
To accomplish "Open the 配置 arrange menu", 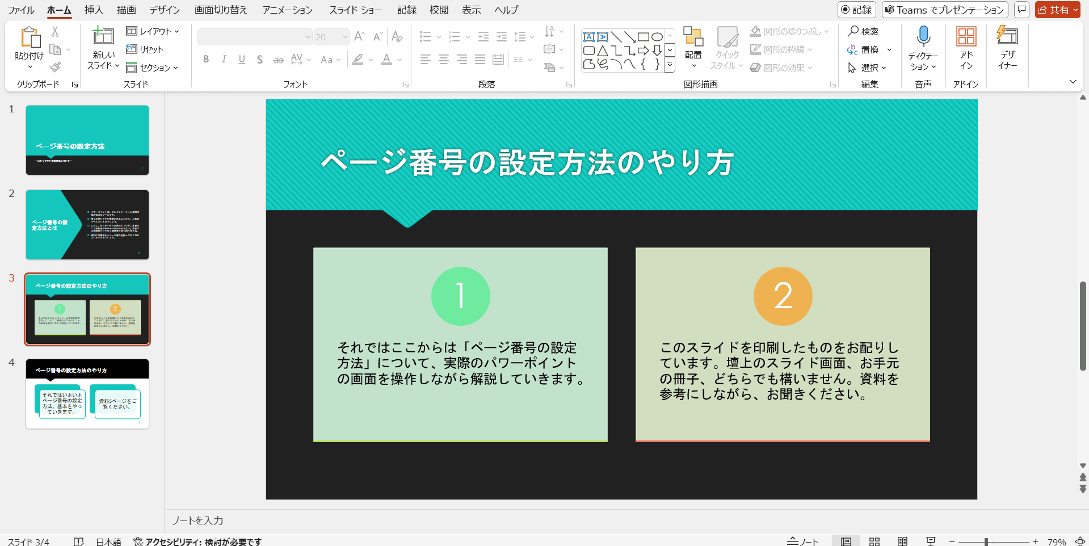I will pos(693,48).
